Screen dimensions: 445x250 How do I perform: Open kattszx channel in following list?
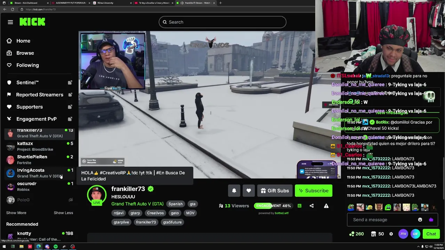coord(39,146)
